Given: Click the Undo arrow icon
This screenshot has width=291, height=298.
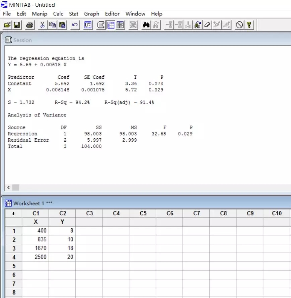Looking at the screenshot, I should point(75,25).
